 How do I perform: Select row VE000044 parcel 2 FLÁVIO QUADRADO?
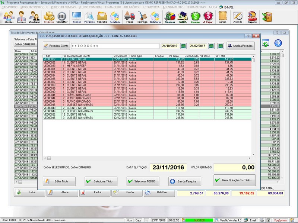coord(147,98)
